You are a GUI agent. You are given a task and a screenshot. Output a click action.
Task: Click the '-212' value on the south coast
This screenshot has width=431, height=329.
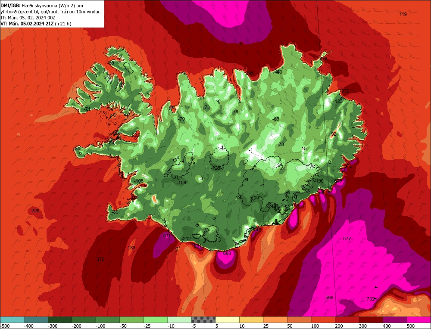[x=186, y=239]
